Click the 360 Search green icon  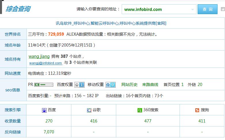pos(140,110)
